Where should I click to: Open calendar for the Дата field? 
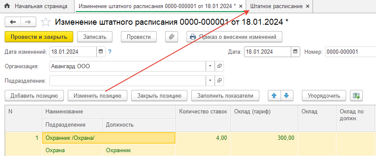[x=296, y=52]
